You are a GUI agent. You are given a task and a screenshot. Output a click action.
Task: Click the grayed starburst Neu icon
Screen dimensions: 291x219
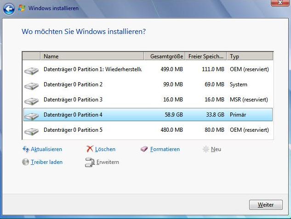pos(205,149)
